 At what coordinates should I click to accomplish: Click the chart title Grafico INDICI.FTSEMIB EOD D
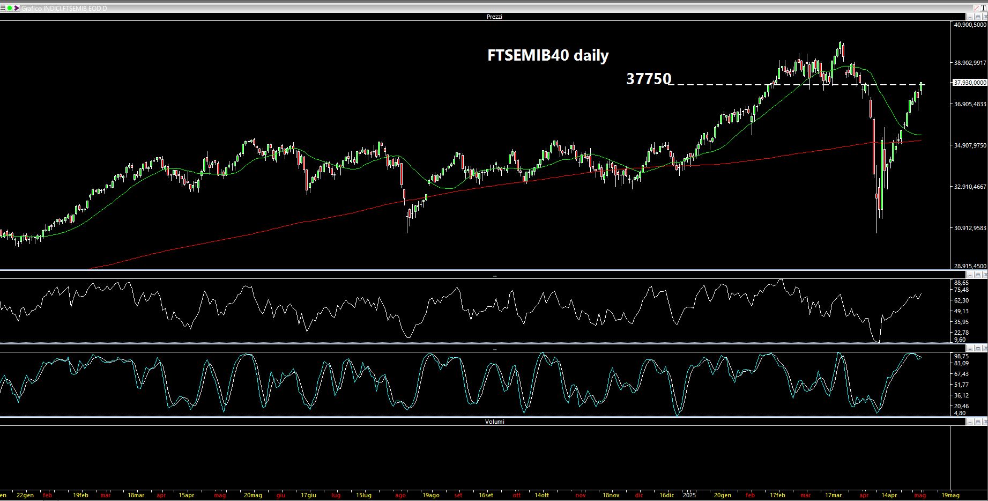64,9
